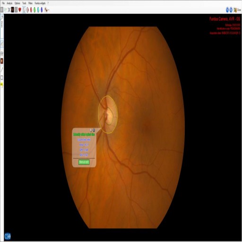Screen dimensions: 242x242
Task: Click the green oval filter icon
Action: click(35, 10)
